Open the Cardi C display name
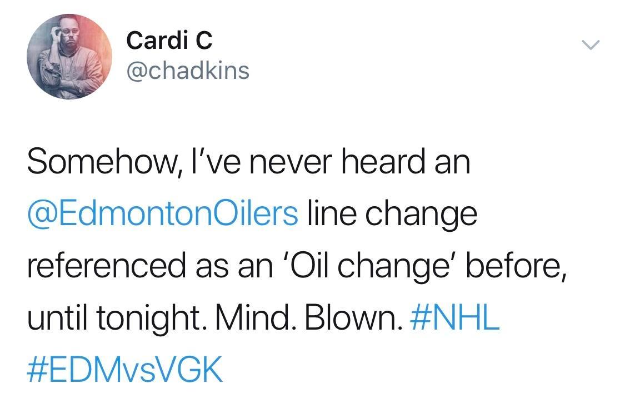This screenshot has height=413, width=625. pyautogui.click(x=169, y=40)
